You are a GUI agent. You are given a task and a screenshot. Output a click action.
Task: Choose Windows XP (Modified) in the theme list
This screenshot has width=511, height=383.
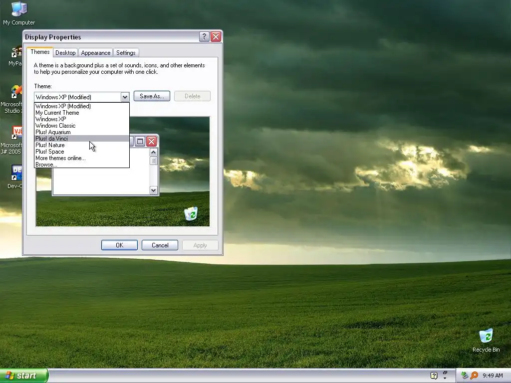click(x=81, y=106)
